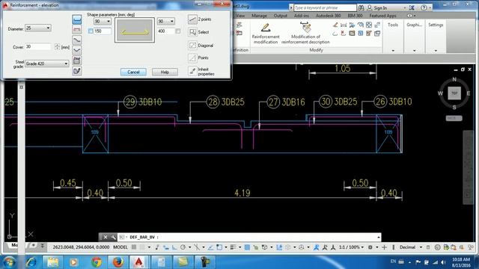
Task: Launch Google Chrome from the taskbar
Action: (x=97, y=262)
